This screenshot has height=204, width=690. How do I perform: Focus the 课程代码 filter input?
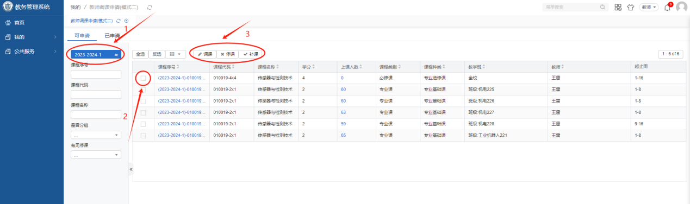click(x=96, y=94)
